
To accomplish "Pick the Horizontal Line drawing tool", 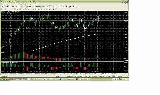I will tap(12, 9).
